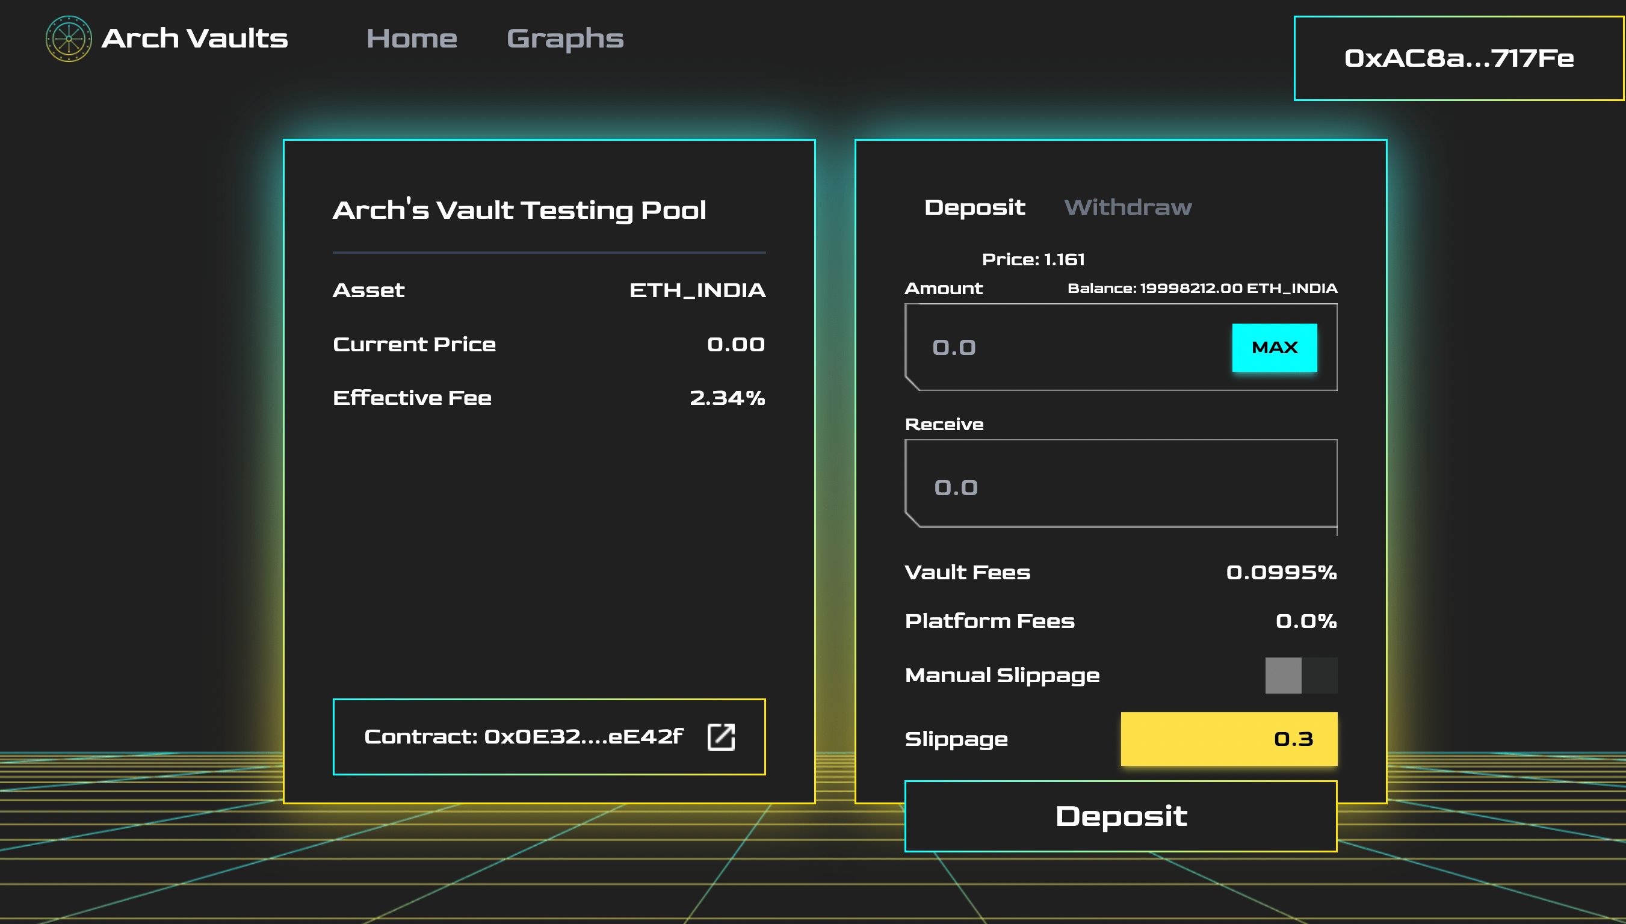
Task: Click the Current Price 0.00 value
Action: (x=736, y=345)
